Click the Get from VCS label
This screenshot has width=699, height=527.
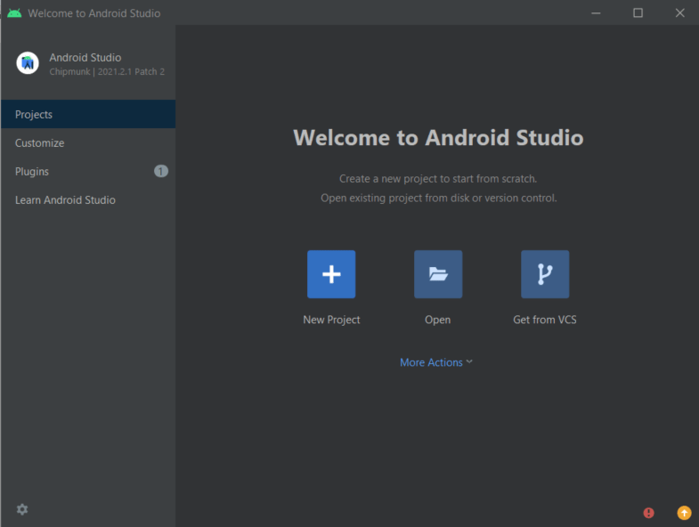point(545,320)
